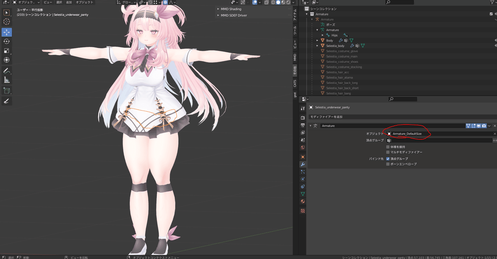Viewport: 497px width, 259px height.
Task: Expand the Body object in outliner
Action: coord(318,41)
